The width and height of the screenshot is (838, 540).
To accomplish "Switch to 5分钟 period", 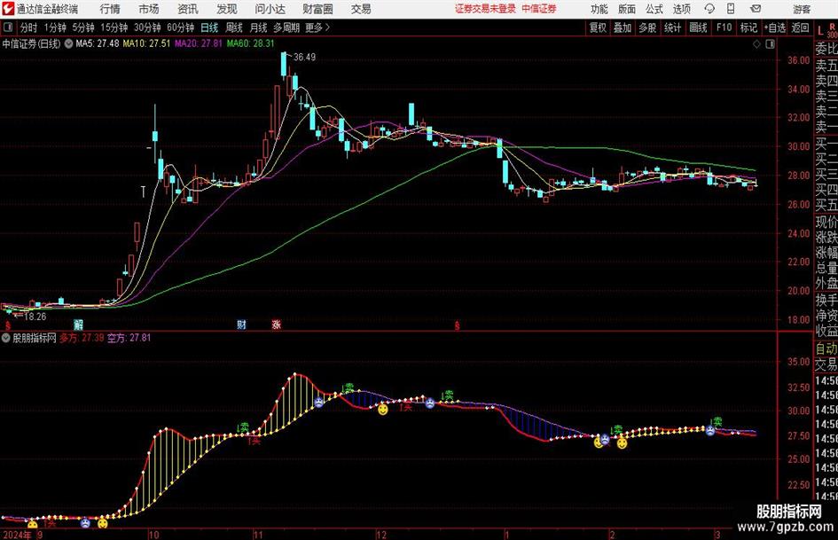I will (82, 27).
